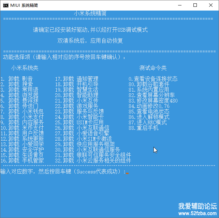
Task: Select line '14.卸载 安全守护'
Action: pos(22,150)
